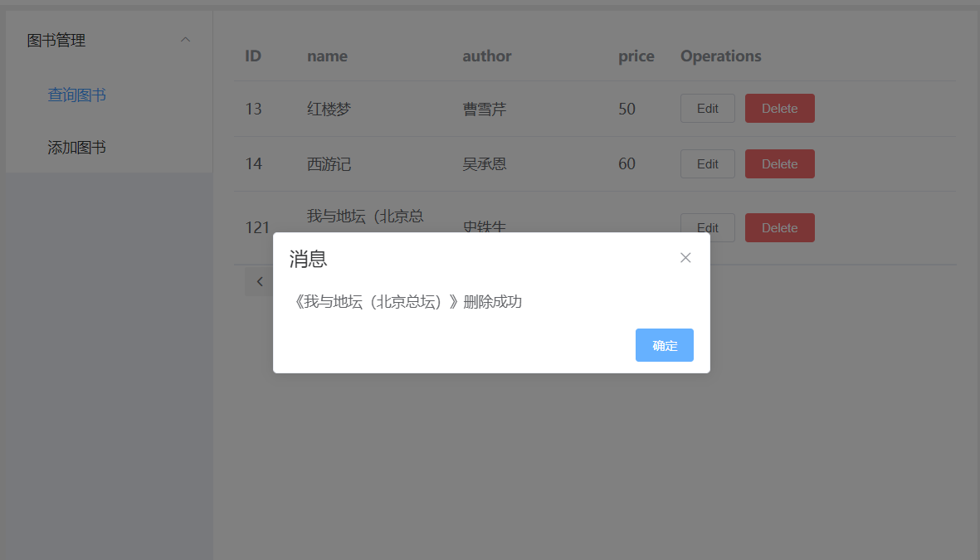Click the Operations column header
980x560 pixels.
[720, 56]
